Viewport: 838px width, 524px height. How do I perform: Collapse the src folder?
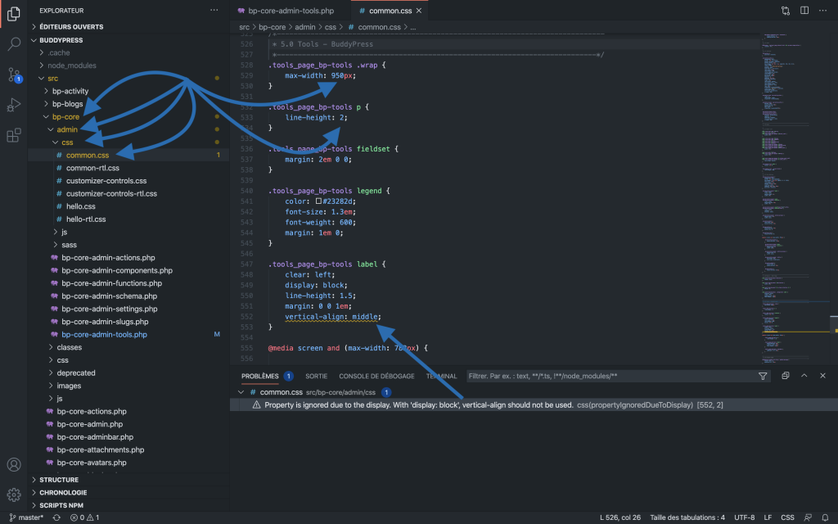tap(52, 78)
